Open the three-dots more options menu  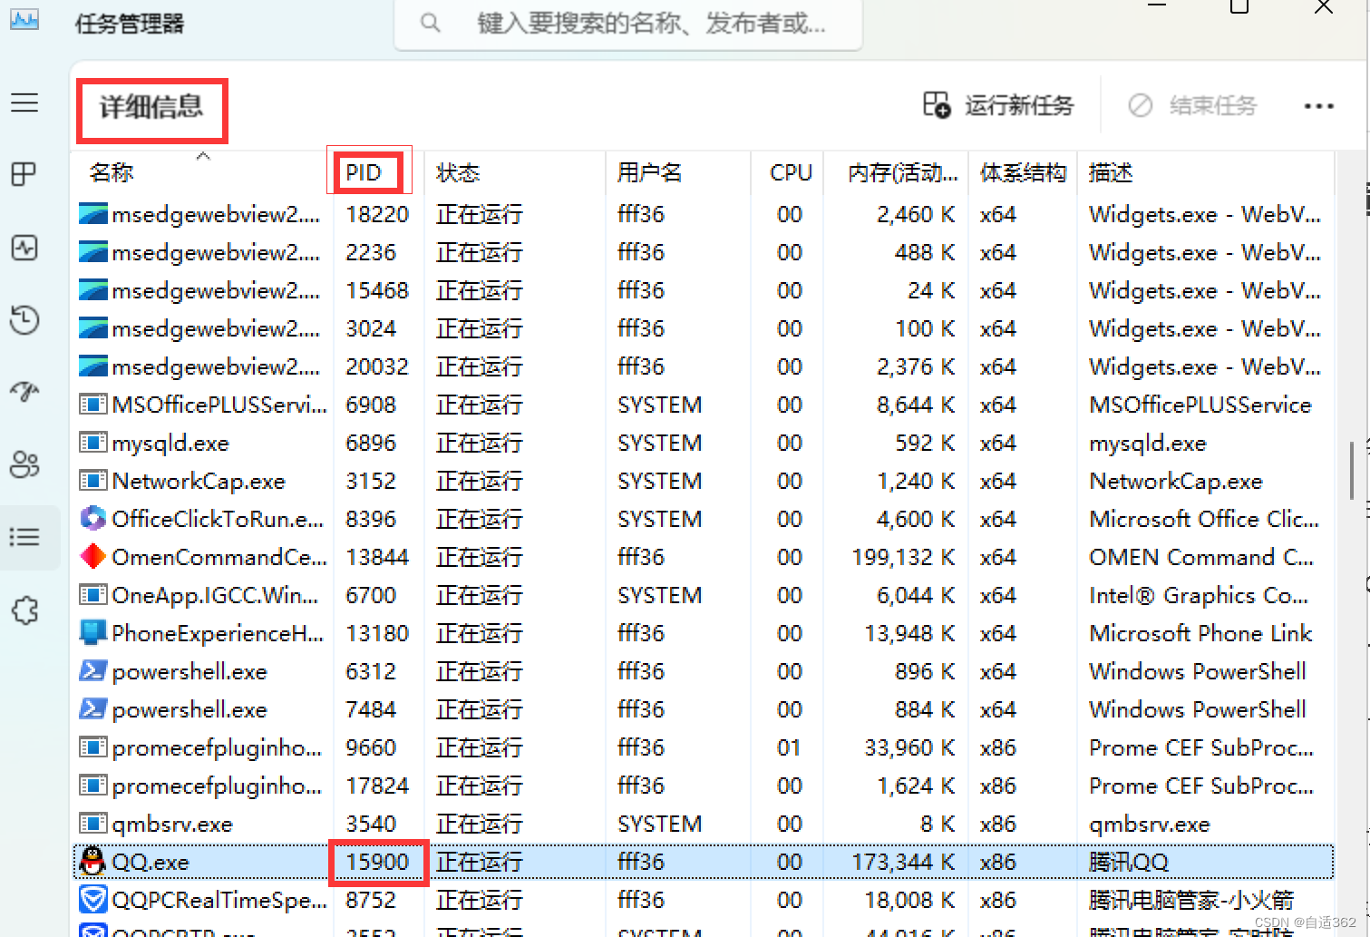tap(1318, 106)
